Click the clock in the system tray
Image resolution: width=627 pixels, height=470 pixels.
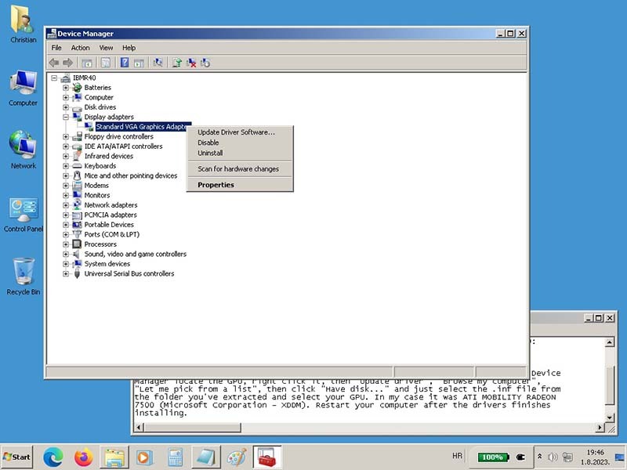pyautogui.click(x=595, y=457)
